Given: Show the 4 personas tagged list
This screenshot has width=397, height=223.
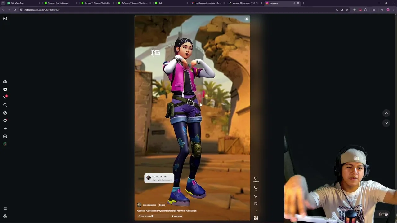Looking at the screenshot, I should click(x=177, y=216).
